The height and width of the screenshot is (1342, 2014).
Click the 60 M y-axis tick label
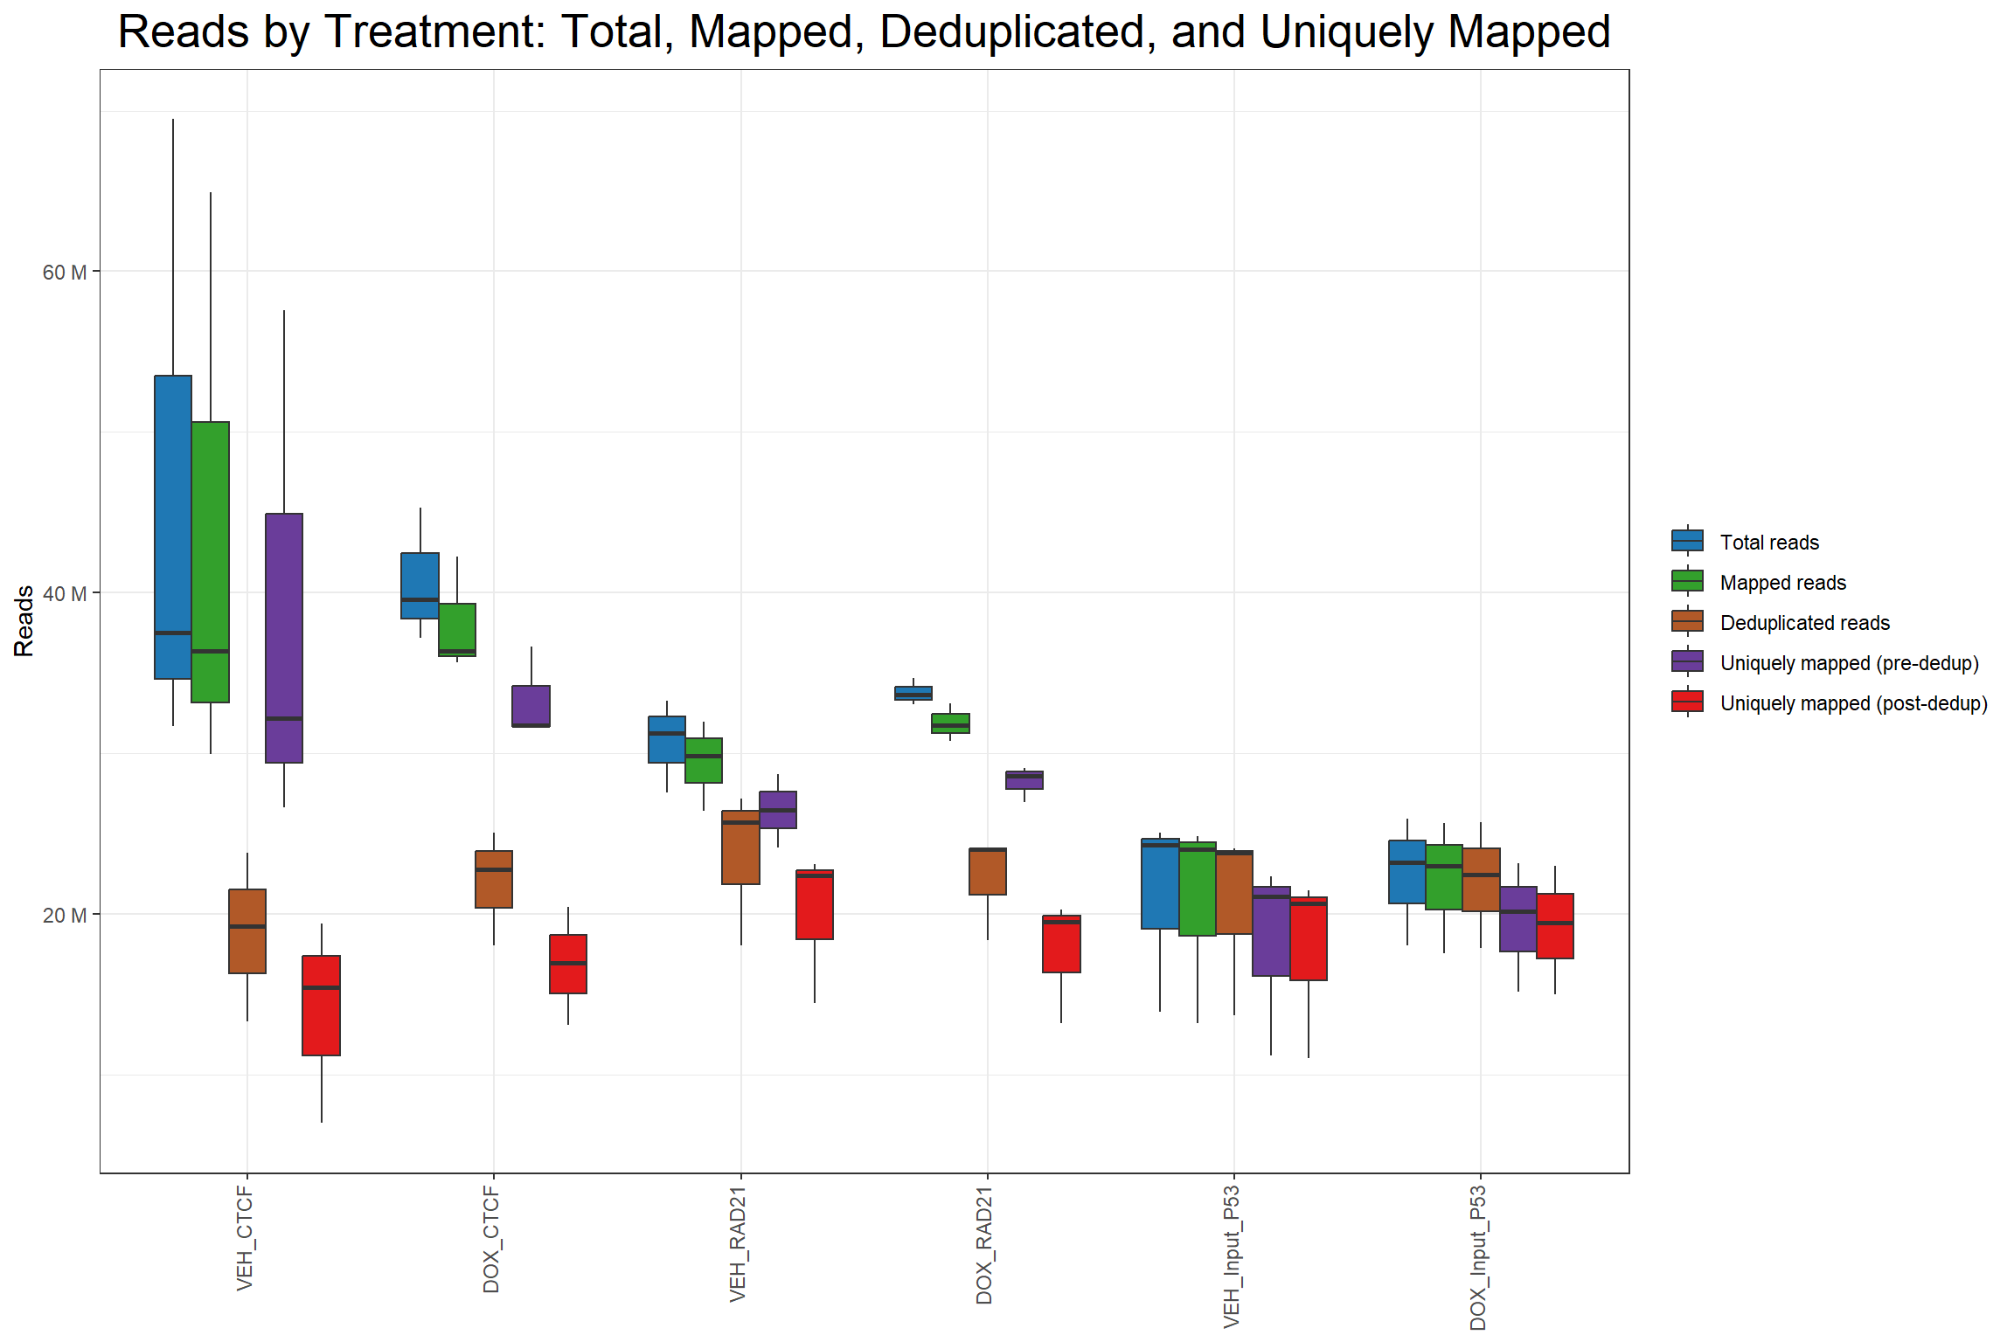click(x=66, y=273)
